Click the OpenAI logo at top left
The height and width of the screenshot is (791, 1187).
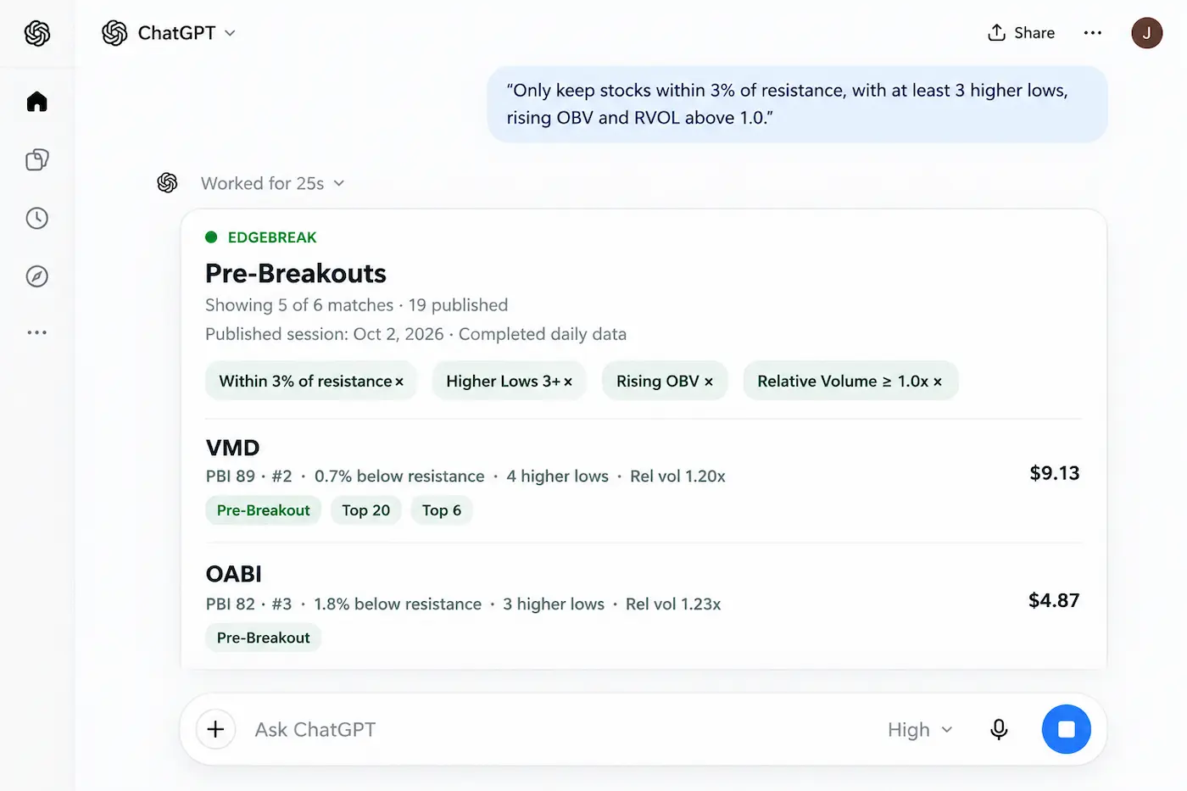point(37,33)
